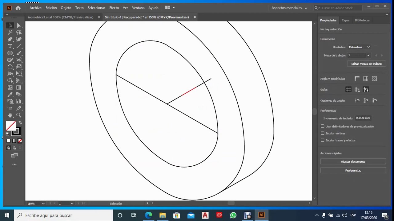Select the Selection (black arrow) tool
The height and width of the screenshot is (221, 394).
click(10, 26)
